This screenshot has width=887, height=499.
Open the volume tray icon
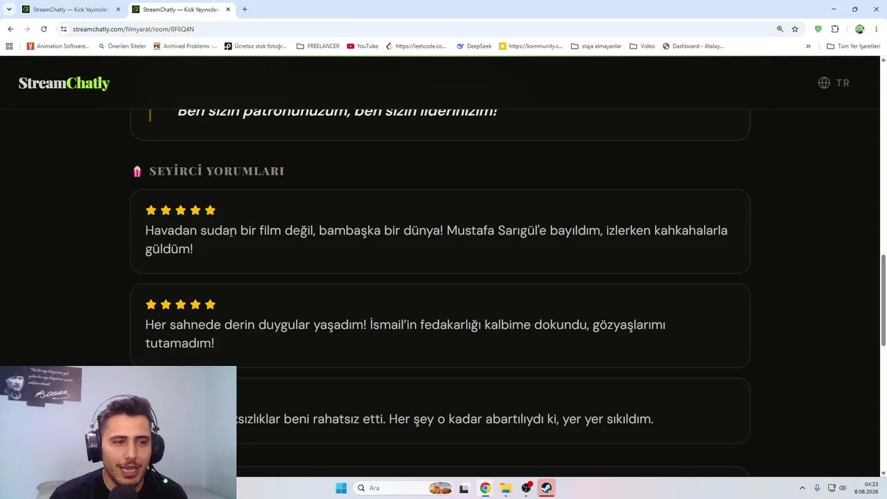pyautogui.click(x=843, y=488)
